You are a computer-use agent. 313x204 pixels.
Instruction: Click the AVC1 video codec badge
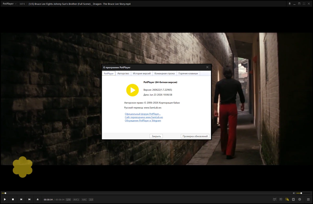[76, 200]
